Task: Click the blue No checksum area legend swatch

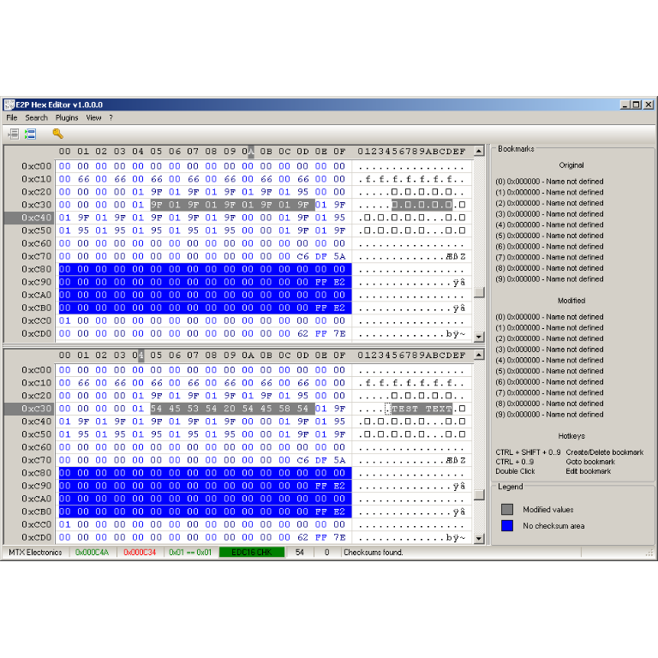Action: tap(507, 526)
